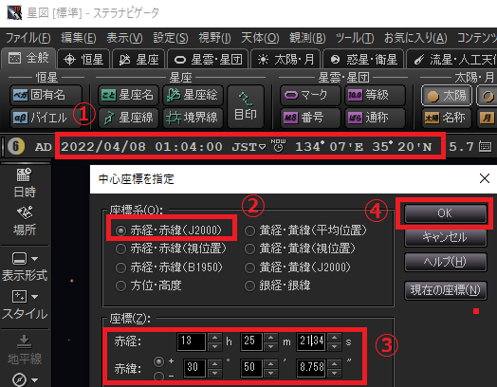The width and height of the screenshot is (497, 387).
Task: Toggle 星座絵 constellation art icon
Action: click(193, 95)
